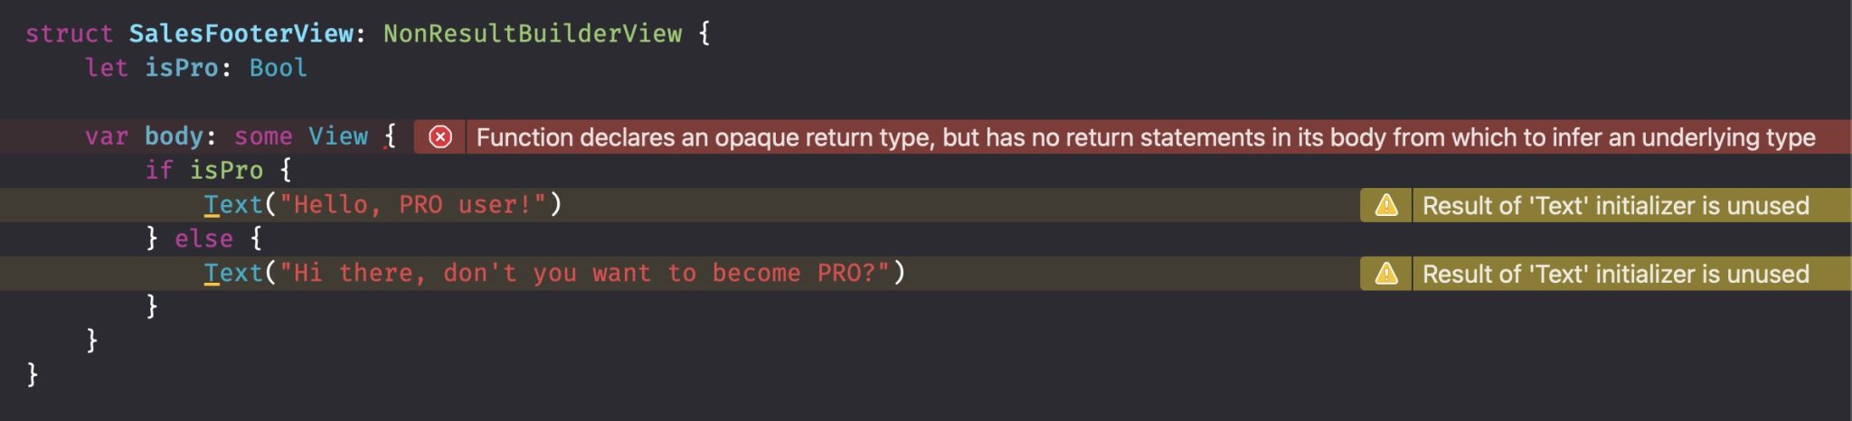Place cursor on the struct keyword
This screenshot has width=1852, height=421.
(x=69, y=33)
